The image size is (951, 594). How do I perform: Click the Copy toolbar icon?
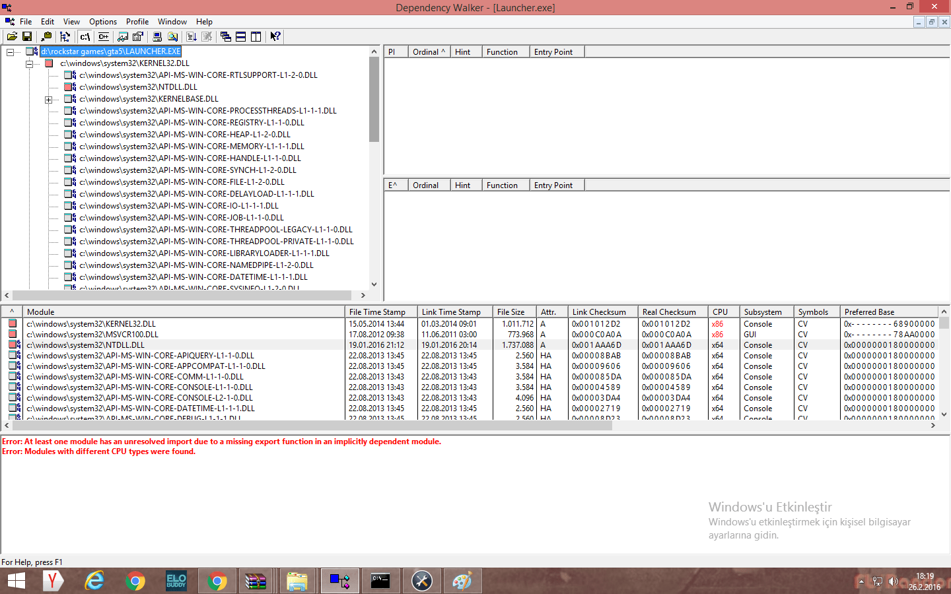tap(46, 37)
